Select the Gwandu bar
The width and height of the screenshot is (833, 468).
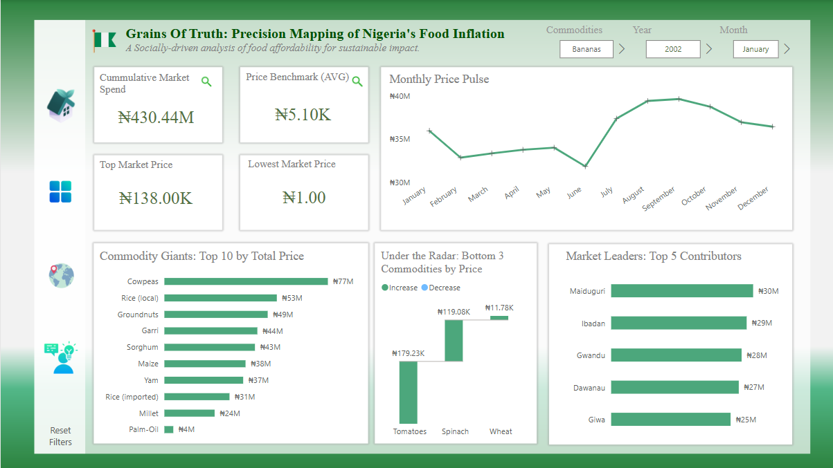(x=676, y=355)
